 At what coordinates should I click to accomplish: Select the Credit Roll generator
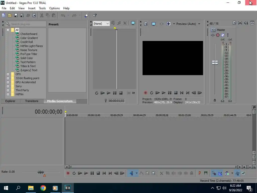[26, 42]
